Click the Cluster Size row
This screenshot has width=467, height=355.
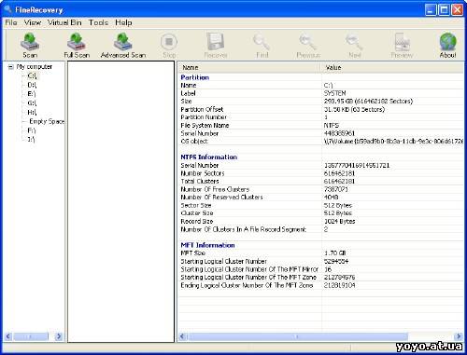click(320, 213)
